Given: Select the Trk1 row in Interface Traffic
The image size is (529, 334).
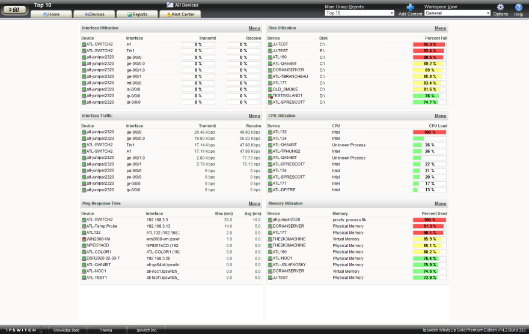Looking at the screenshot, I should tap(171, 145).
